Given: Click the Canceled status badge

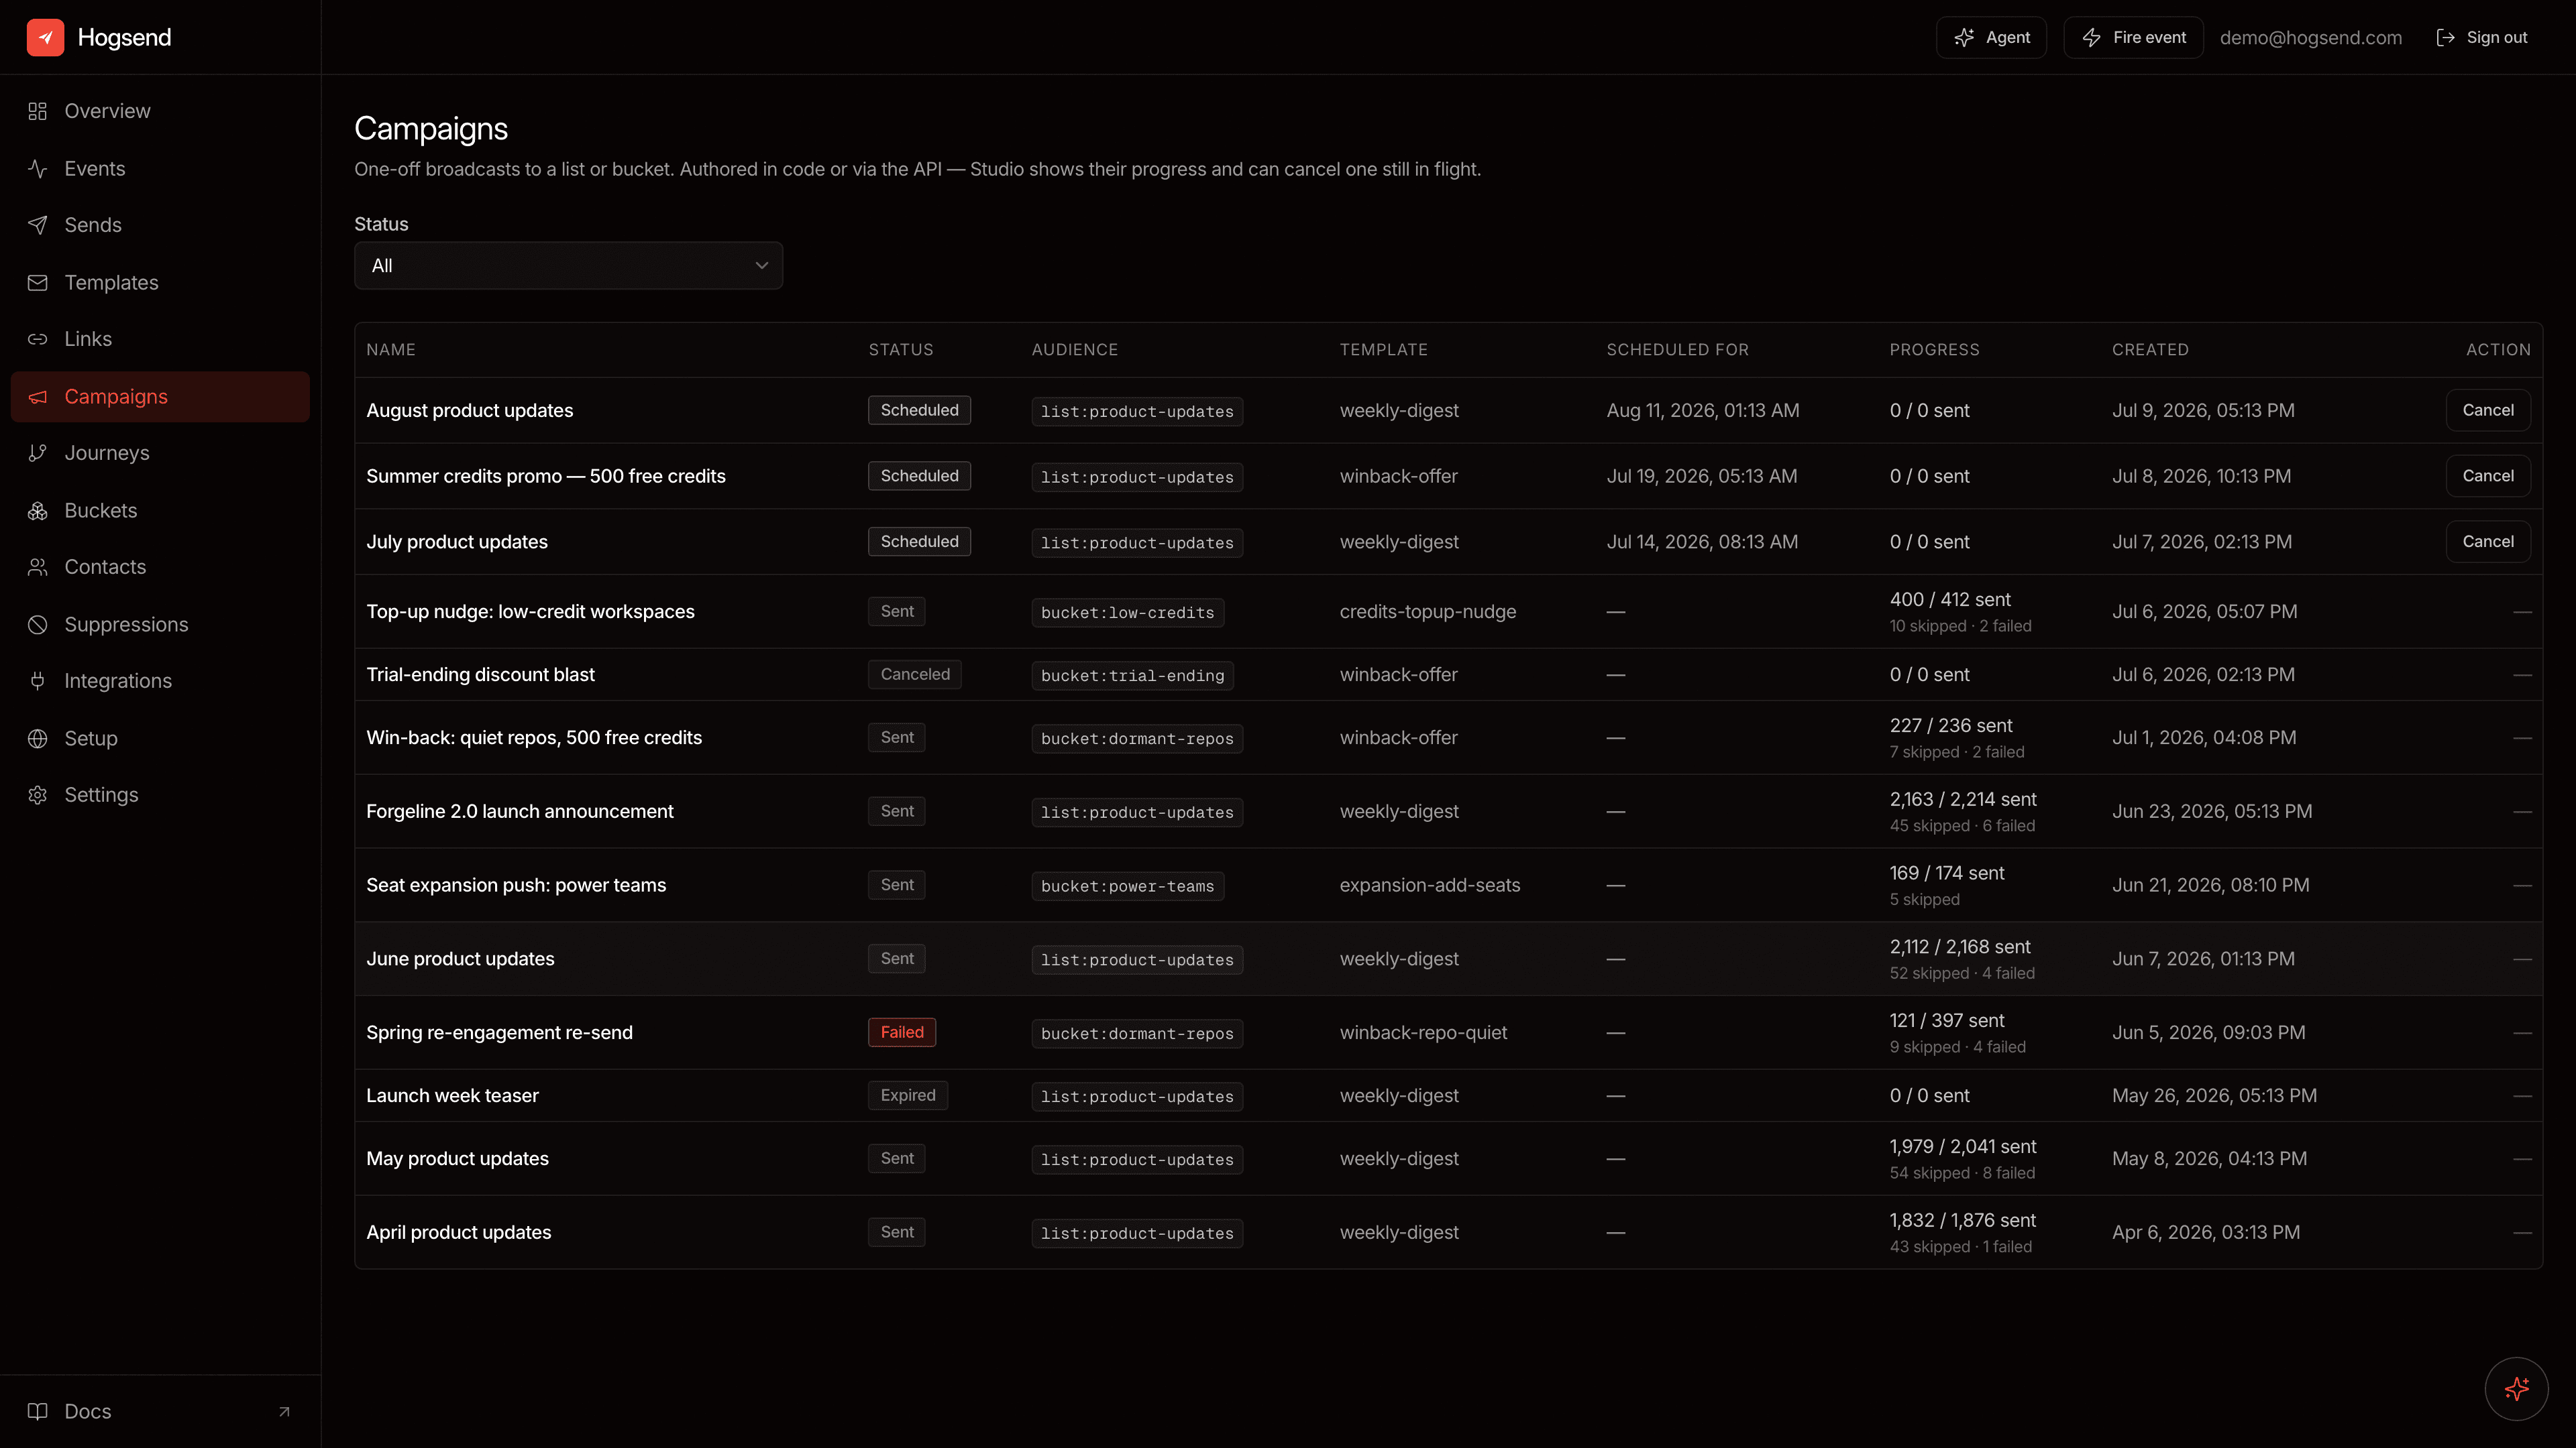Looking at the screenshot, I should point(915,674).
